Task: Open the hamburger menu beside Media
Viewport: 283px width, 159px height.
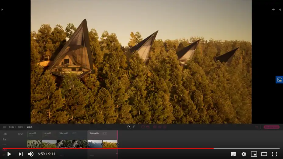Action: click(5, 127)
